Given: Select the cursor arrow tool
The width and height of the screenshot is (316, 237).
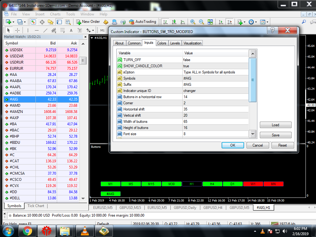Looking at the screenshot, I should coord(8,31).
